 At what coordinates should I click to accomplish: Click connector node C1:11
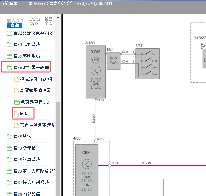[110, 166]
